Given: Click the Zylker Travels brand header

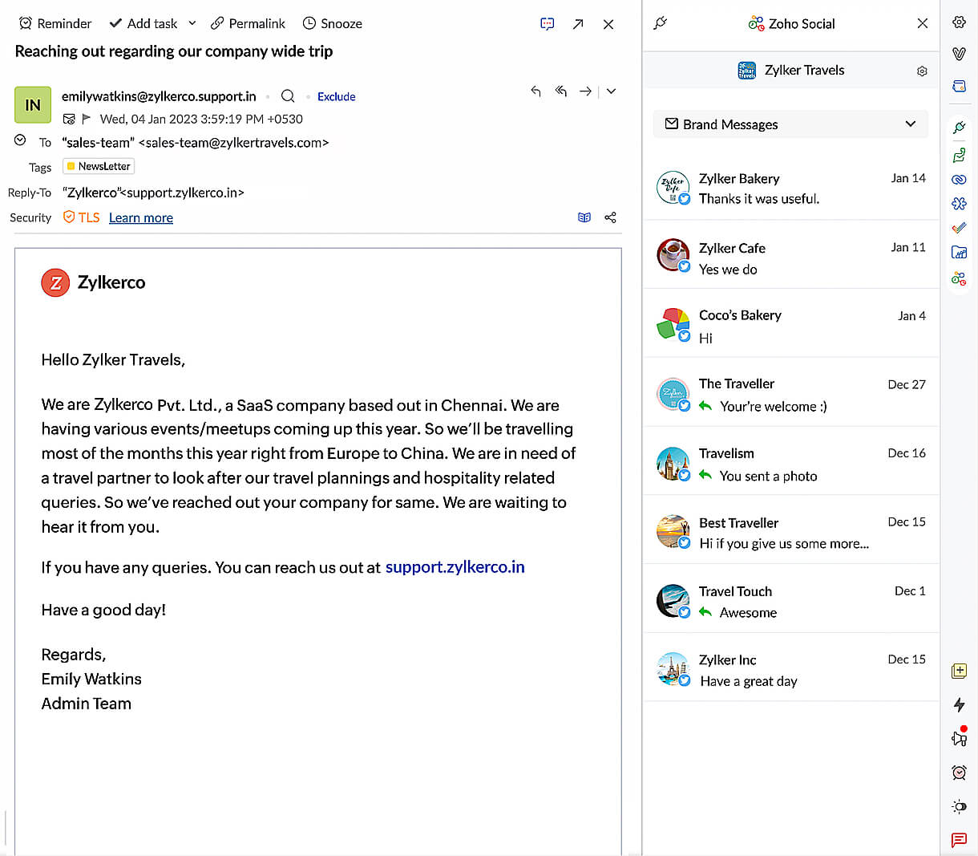Looking at the screenshot, I should pos(791,71).
